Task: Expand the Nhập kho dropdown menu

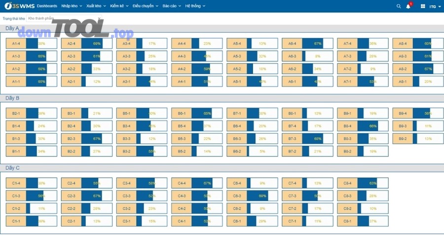Action: (72, 6)
